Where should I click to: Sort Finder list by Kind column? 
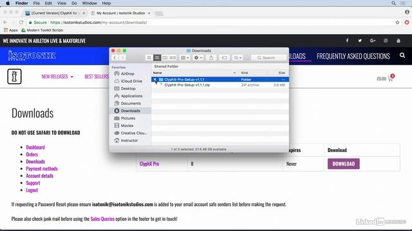click(x=253, y=73)
